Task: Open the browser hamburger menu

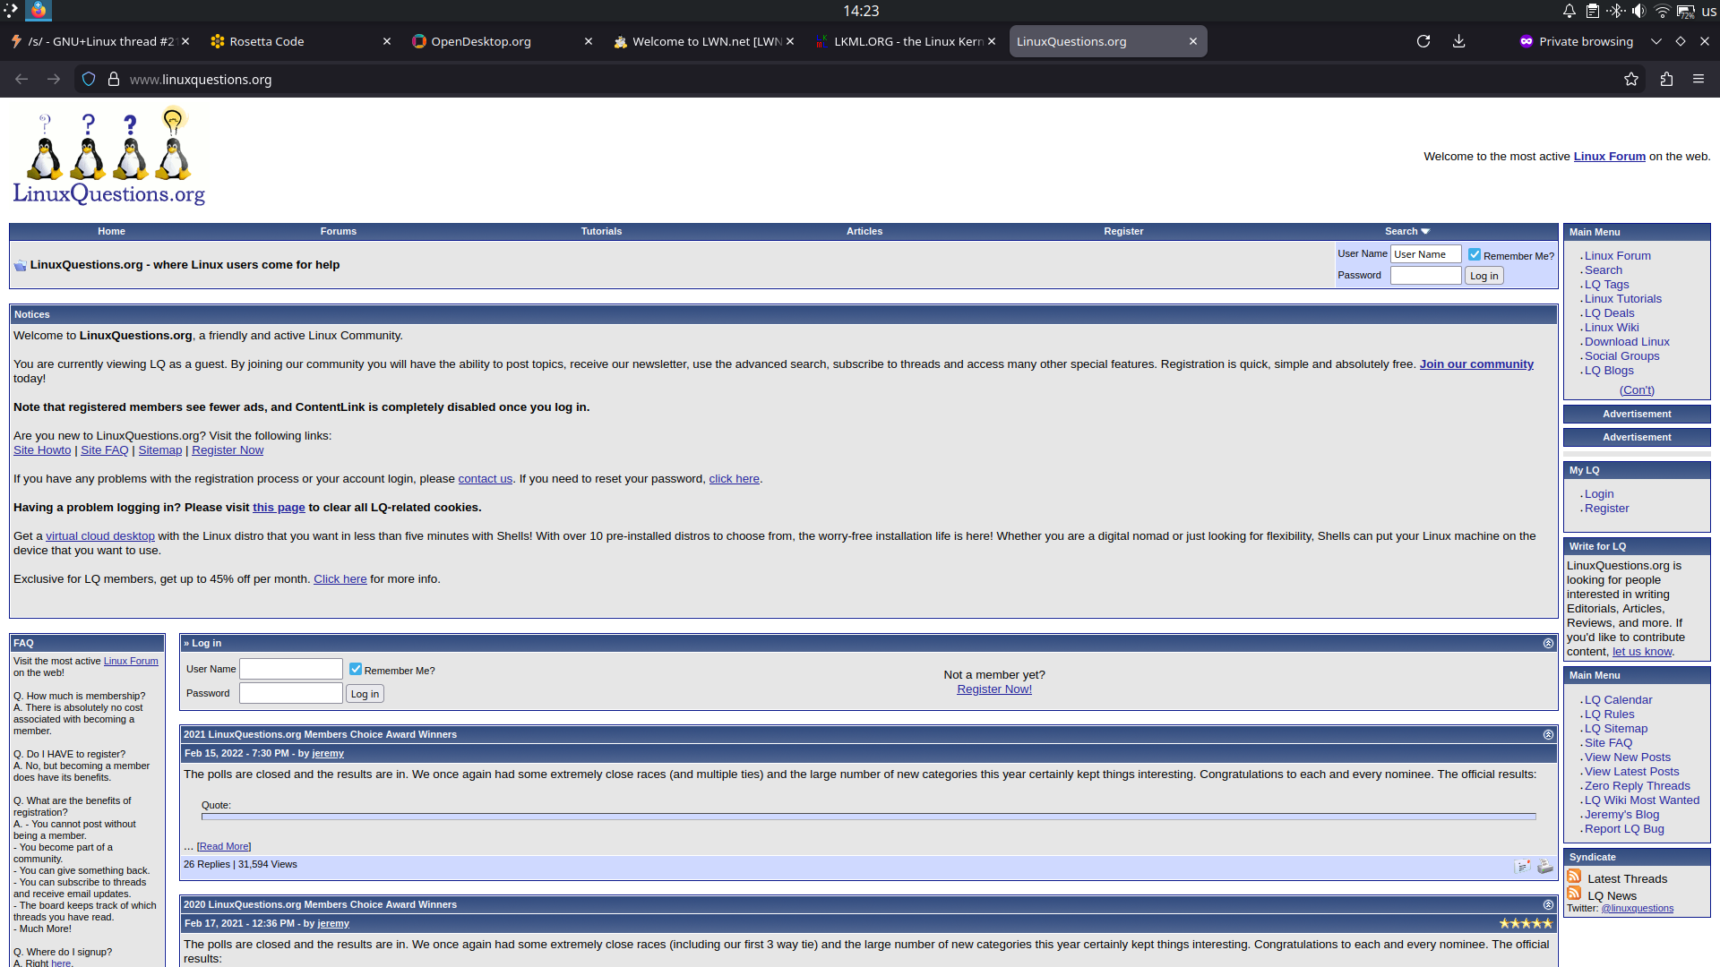Action: click(x=1698, y=79)
